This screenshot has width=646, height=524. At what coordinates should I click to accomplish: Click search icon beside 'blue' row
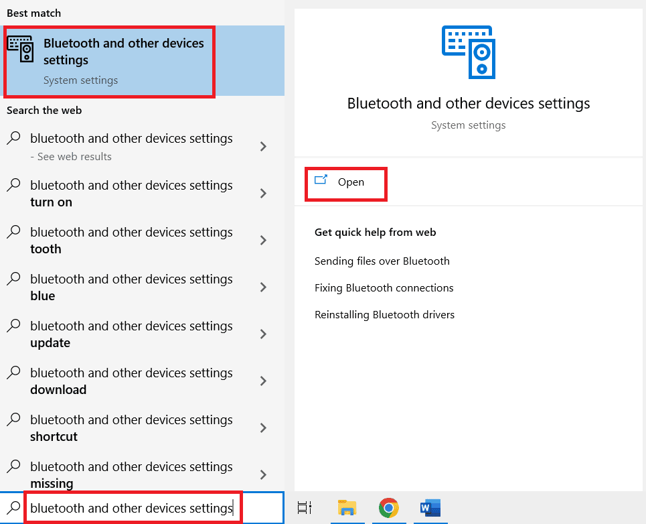(x=13, y=279)
